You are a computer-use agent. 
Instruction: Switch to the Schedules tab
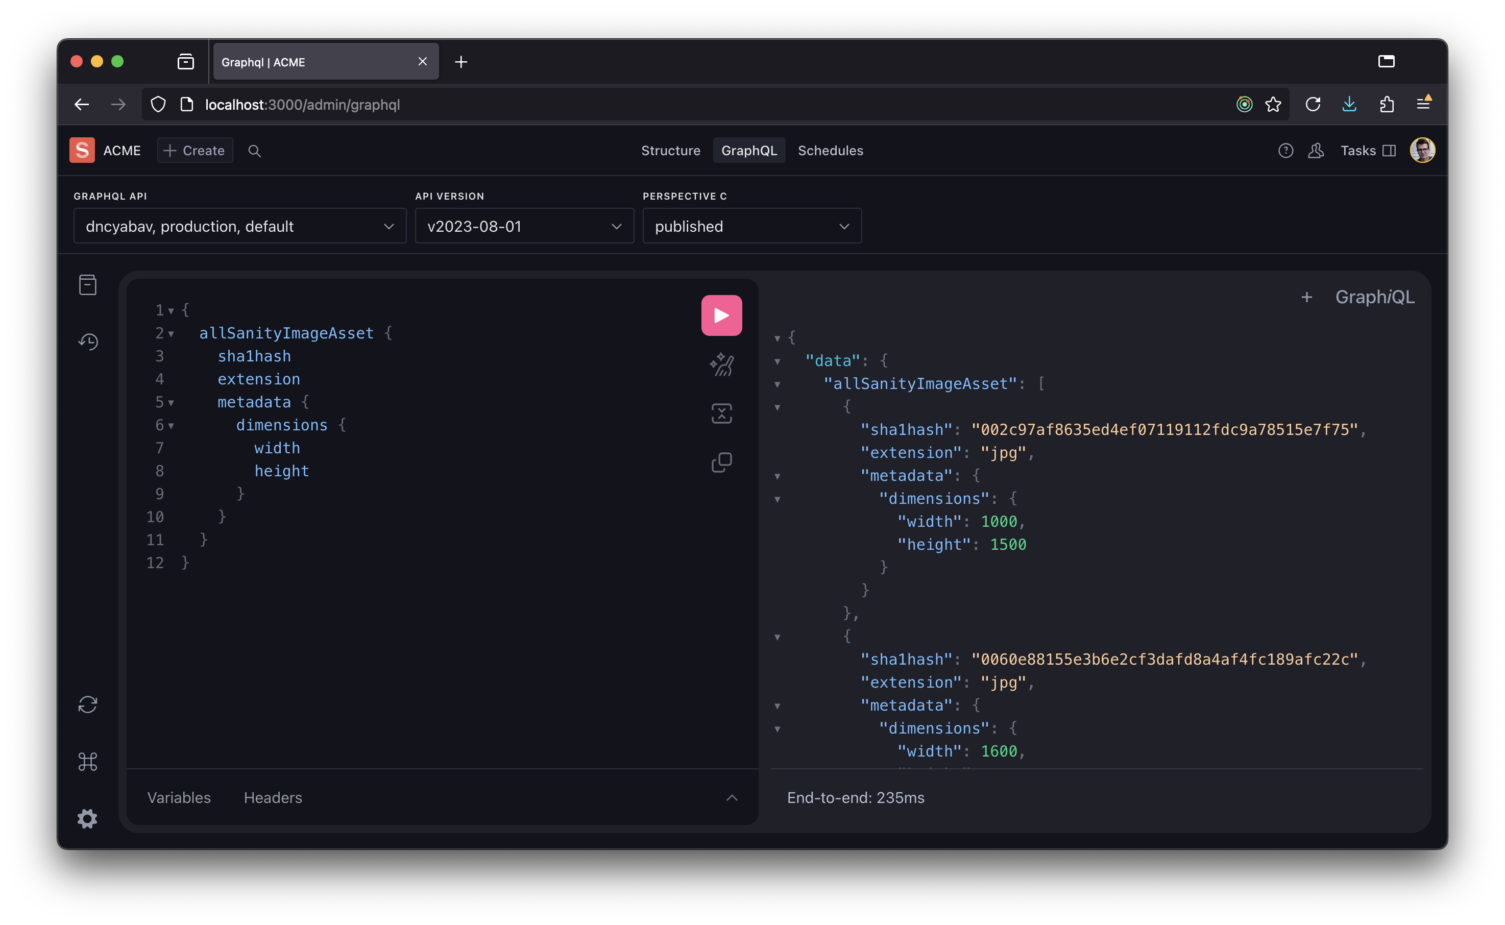[830, 151]
